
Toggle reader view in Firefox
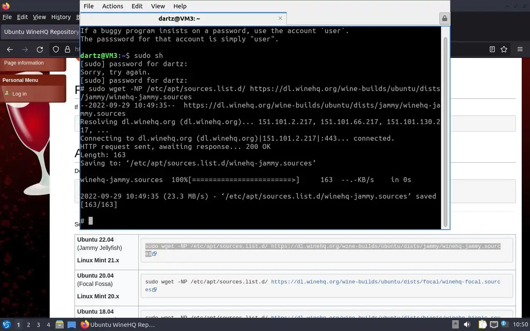[x=492, y=49]
